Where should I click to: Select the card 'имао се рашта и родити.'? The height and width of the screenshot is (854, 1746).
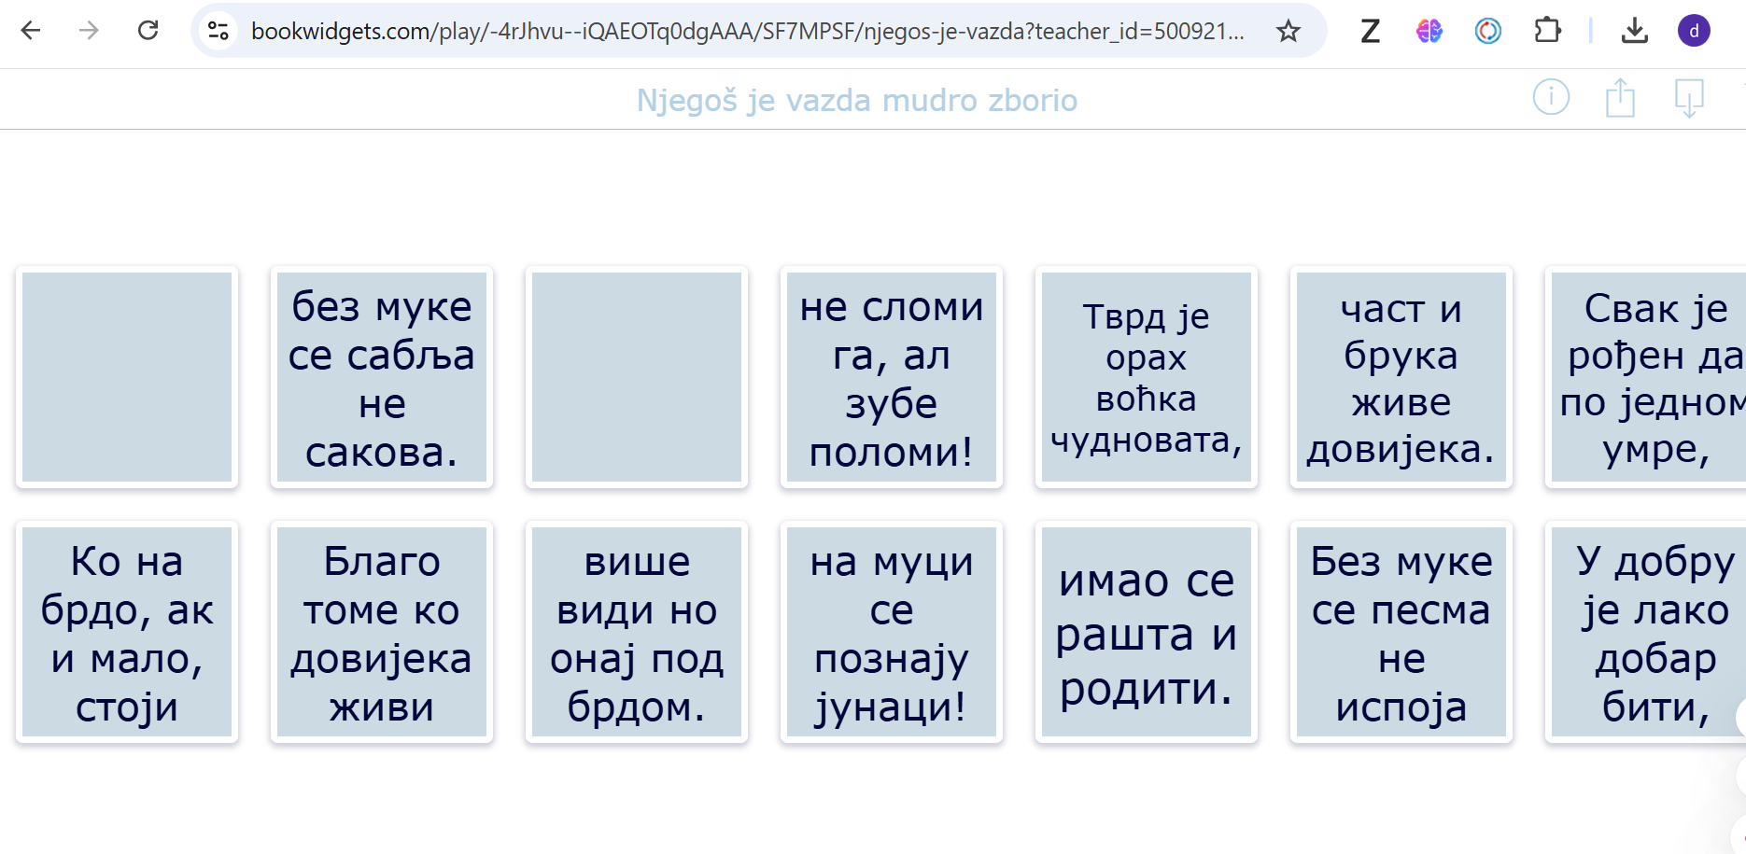coord(1147,632)
